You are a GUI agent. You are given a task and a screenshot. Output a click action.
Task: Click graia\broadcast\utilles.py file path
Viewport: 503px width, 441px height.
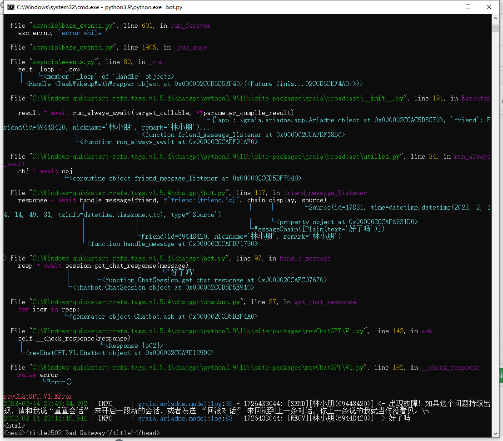pos(216,157)
